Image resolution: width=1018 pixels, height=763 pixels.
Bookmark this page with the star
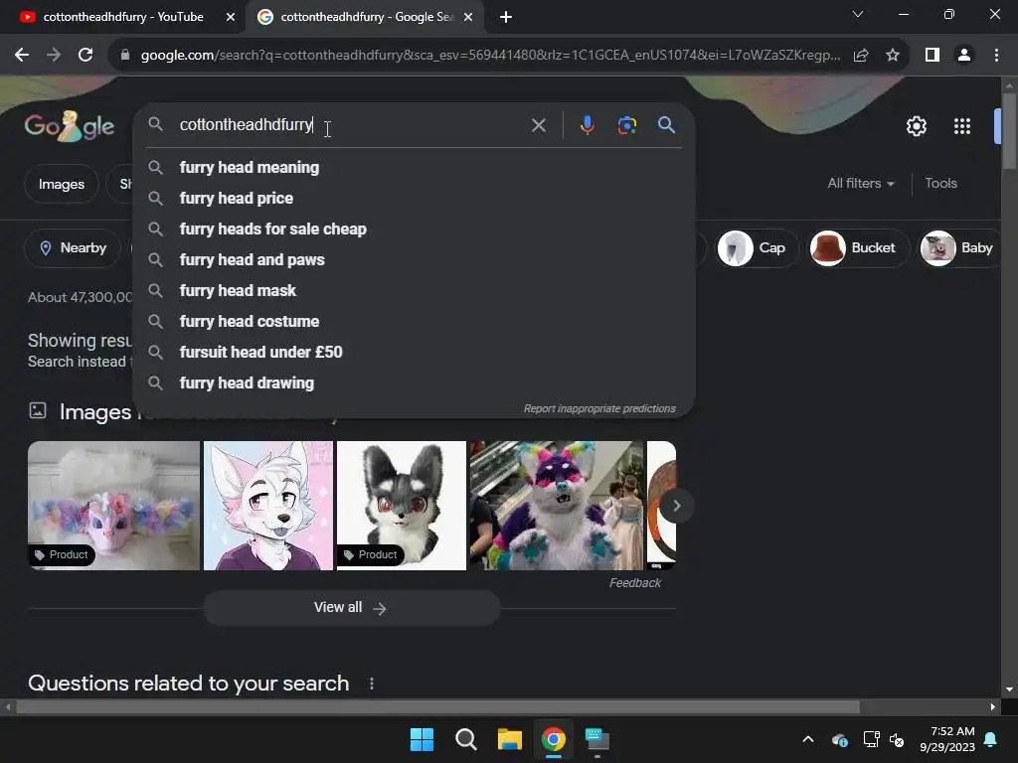click(x=893, y=56)
